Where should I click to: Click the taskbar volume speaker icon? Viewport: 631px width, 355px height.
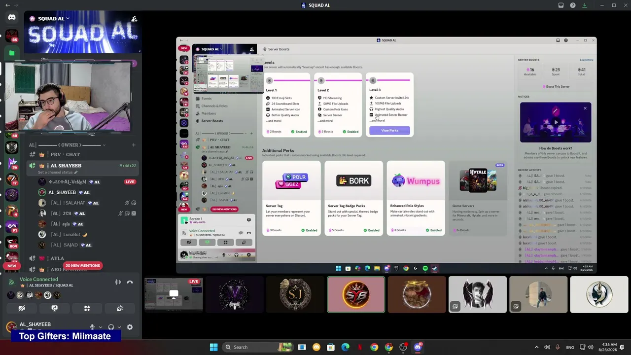[591, 347]
